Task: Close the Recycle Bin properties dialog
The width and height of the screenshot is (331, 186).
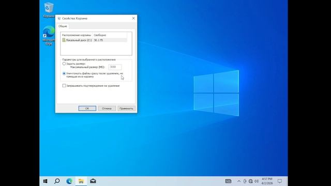Action: tap(133, 19)
